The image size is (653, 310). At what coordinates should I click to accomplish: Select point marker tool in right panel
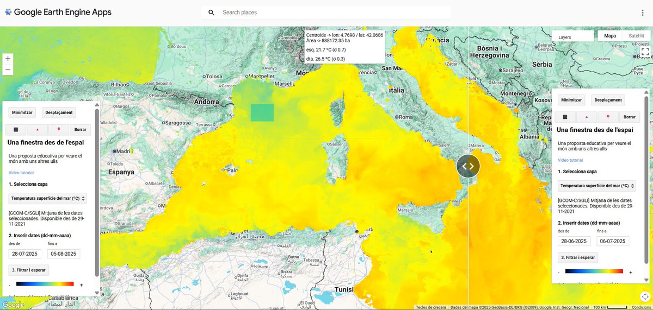607,117
